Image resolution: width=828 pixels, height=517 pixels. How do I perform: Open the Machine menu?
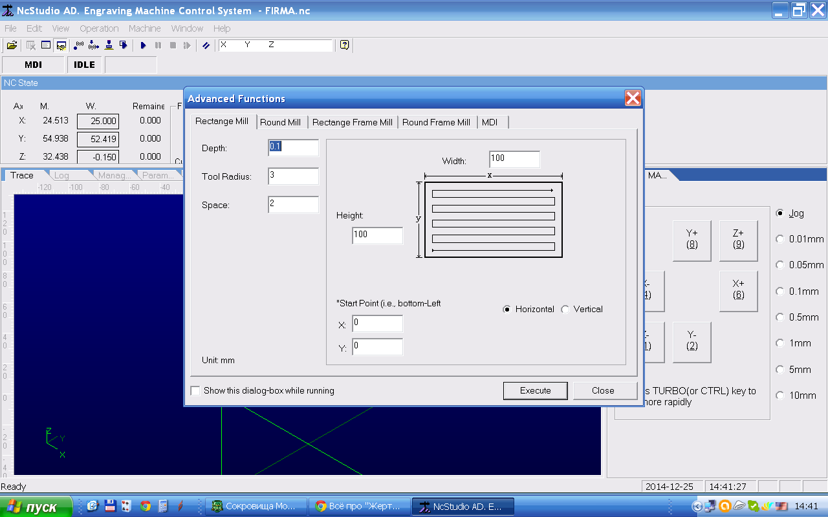pyautogui.click(x=145, y=28)
